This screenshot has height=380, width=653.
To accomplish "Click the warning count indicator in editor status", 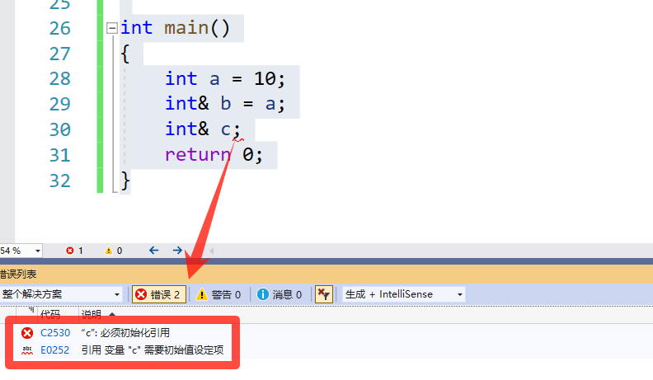I will tap(113, 251).
